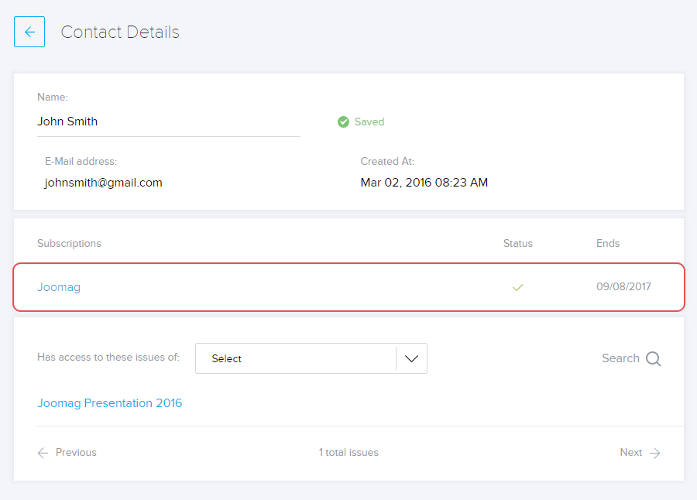
Task: Open Joomag Presentation 2016 issue
Action: pos(109,403)
